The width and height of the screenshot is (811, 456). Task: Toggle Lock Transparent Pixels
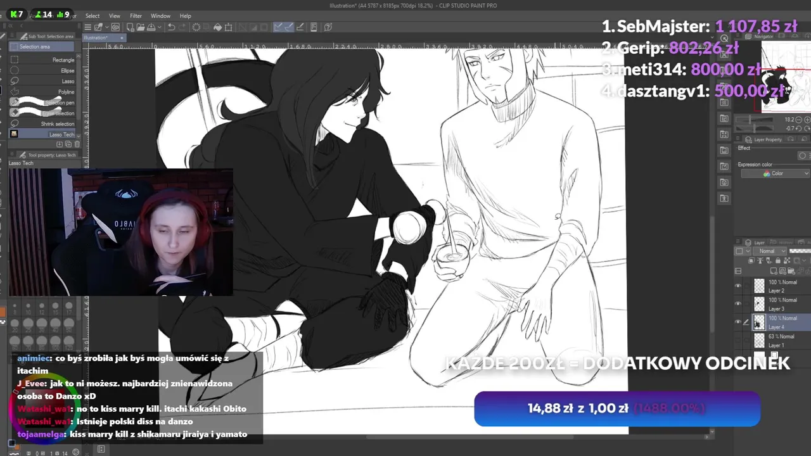pos(787,260)
